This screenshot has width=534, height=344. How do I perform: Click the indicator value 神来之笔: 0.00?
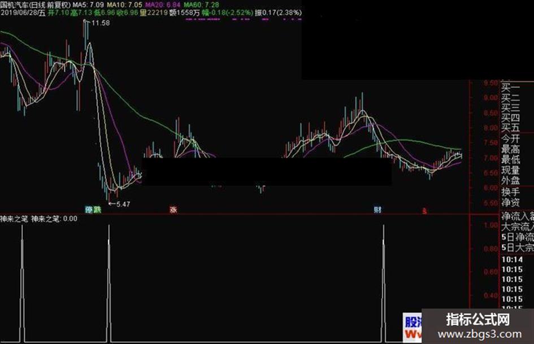[54, 219]
